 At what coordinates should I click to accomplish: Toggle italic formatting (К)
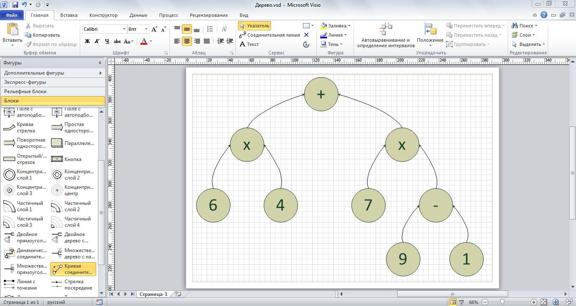[x=97, y=41]
